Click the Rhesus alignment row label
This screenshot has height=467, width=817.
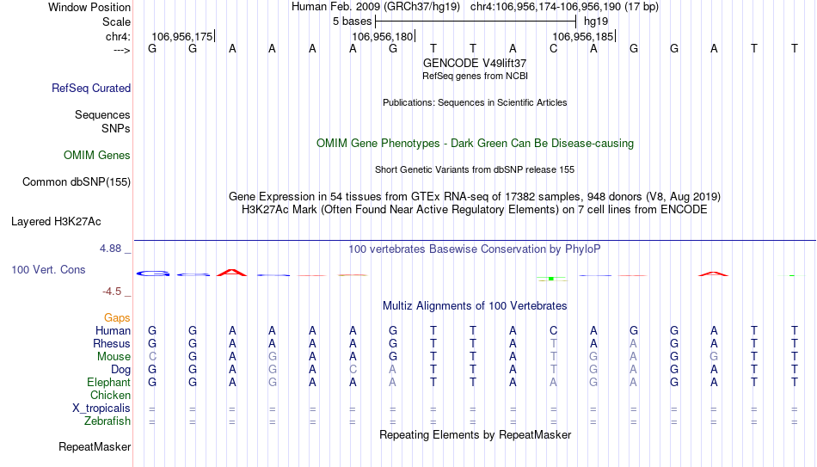(112, 343)
